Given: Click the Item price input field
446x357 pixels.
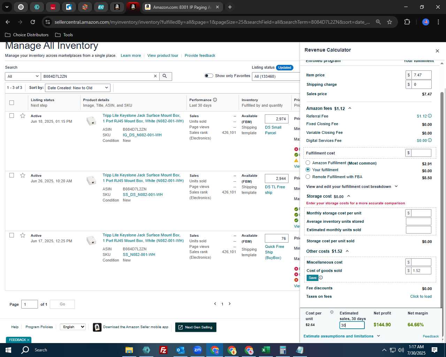Looking at the screenshot, I should coord(422,75).
